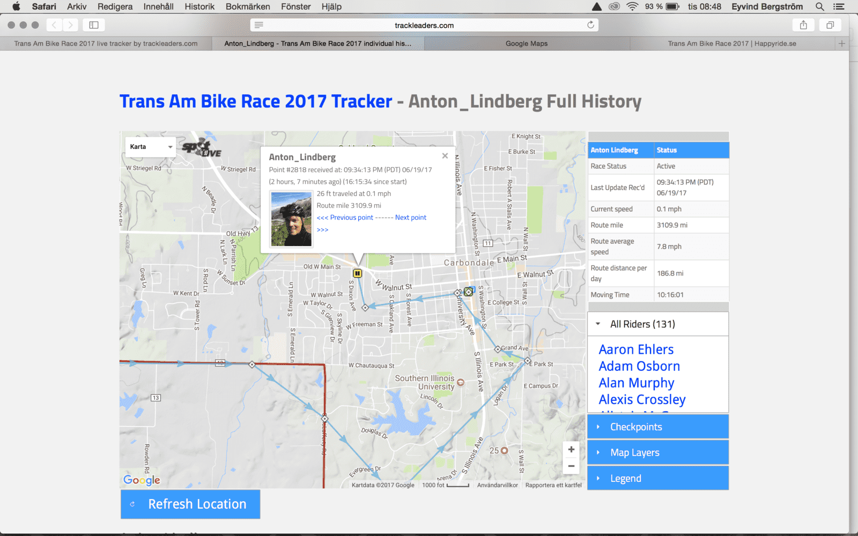858x536 pixels.
Task: Click the Google Drive menu bar icon
Action: click(x=597, y=6)
